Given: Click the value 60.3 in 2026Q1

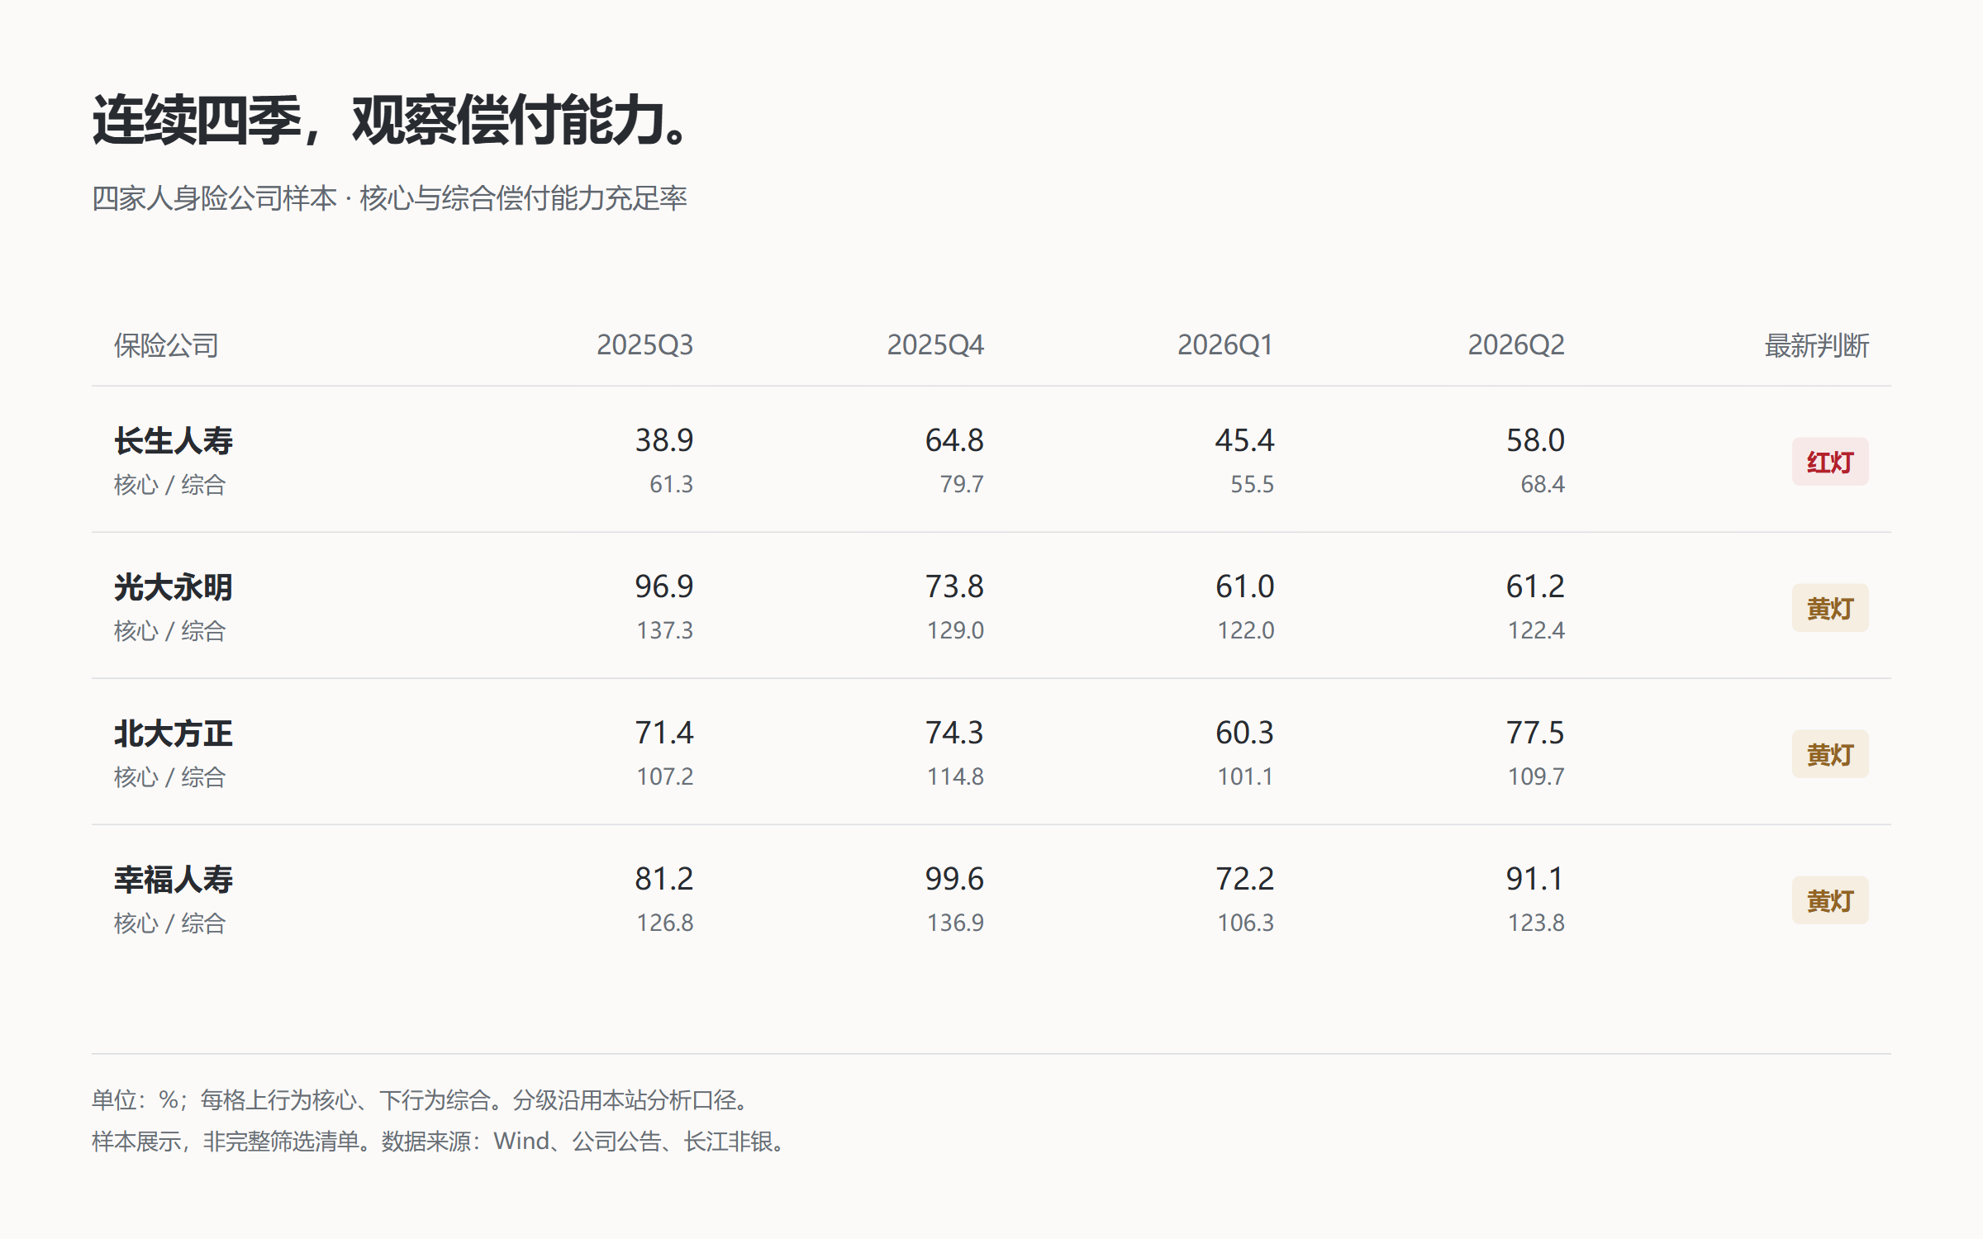Looking at the screenshot, I should point(1244,733).
